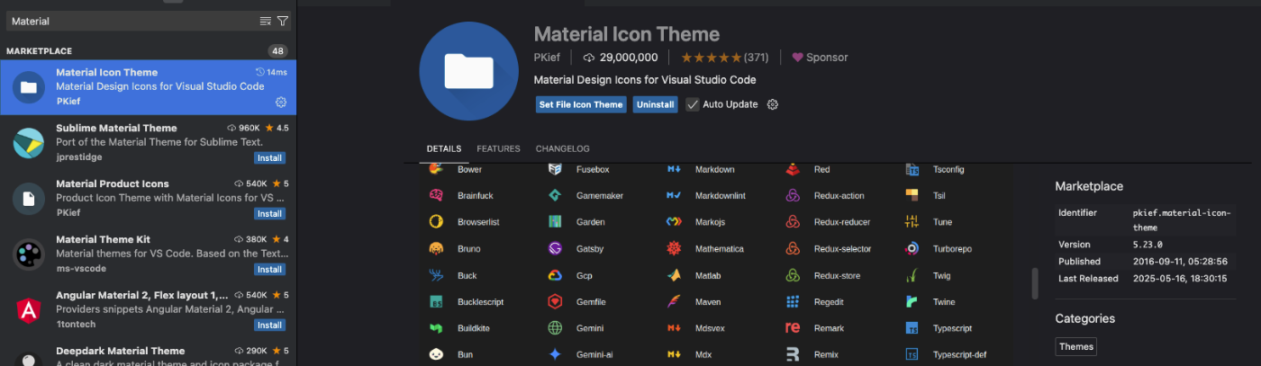Image resolution: width=1261 pixels, height=366 pixels.
Task: Open Manage gear beside Auto Update
Action: [x=772, y=104]
